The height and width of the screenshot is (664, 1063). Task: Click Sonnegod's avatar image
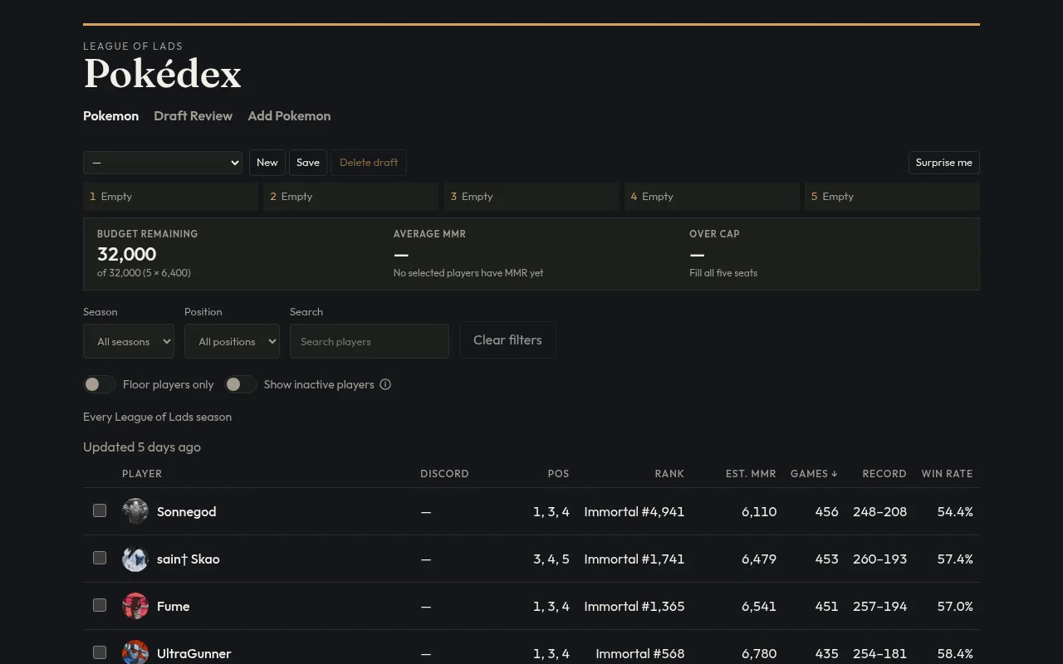(135, 511)
